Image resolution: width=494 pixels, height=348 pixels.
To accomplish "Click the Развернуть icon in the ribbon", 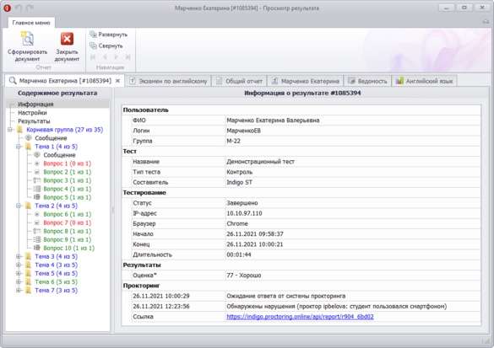I will pyautogui.click(x=93, y=35).
